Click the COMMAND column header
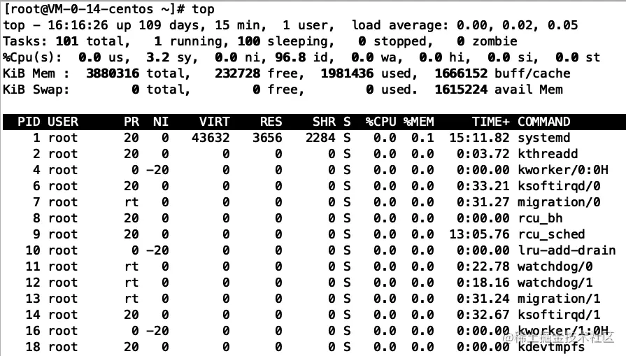The height and width of the screenshot is (356, 626). 543,122
